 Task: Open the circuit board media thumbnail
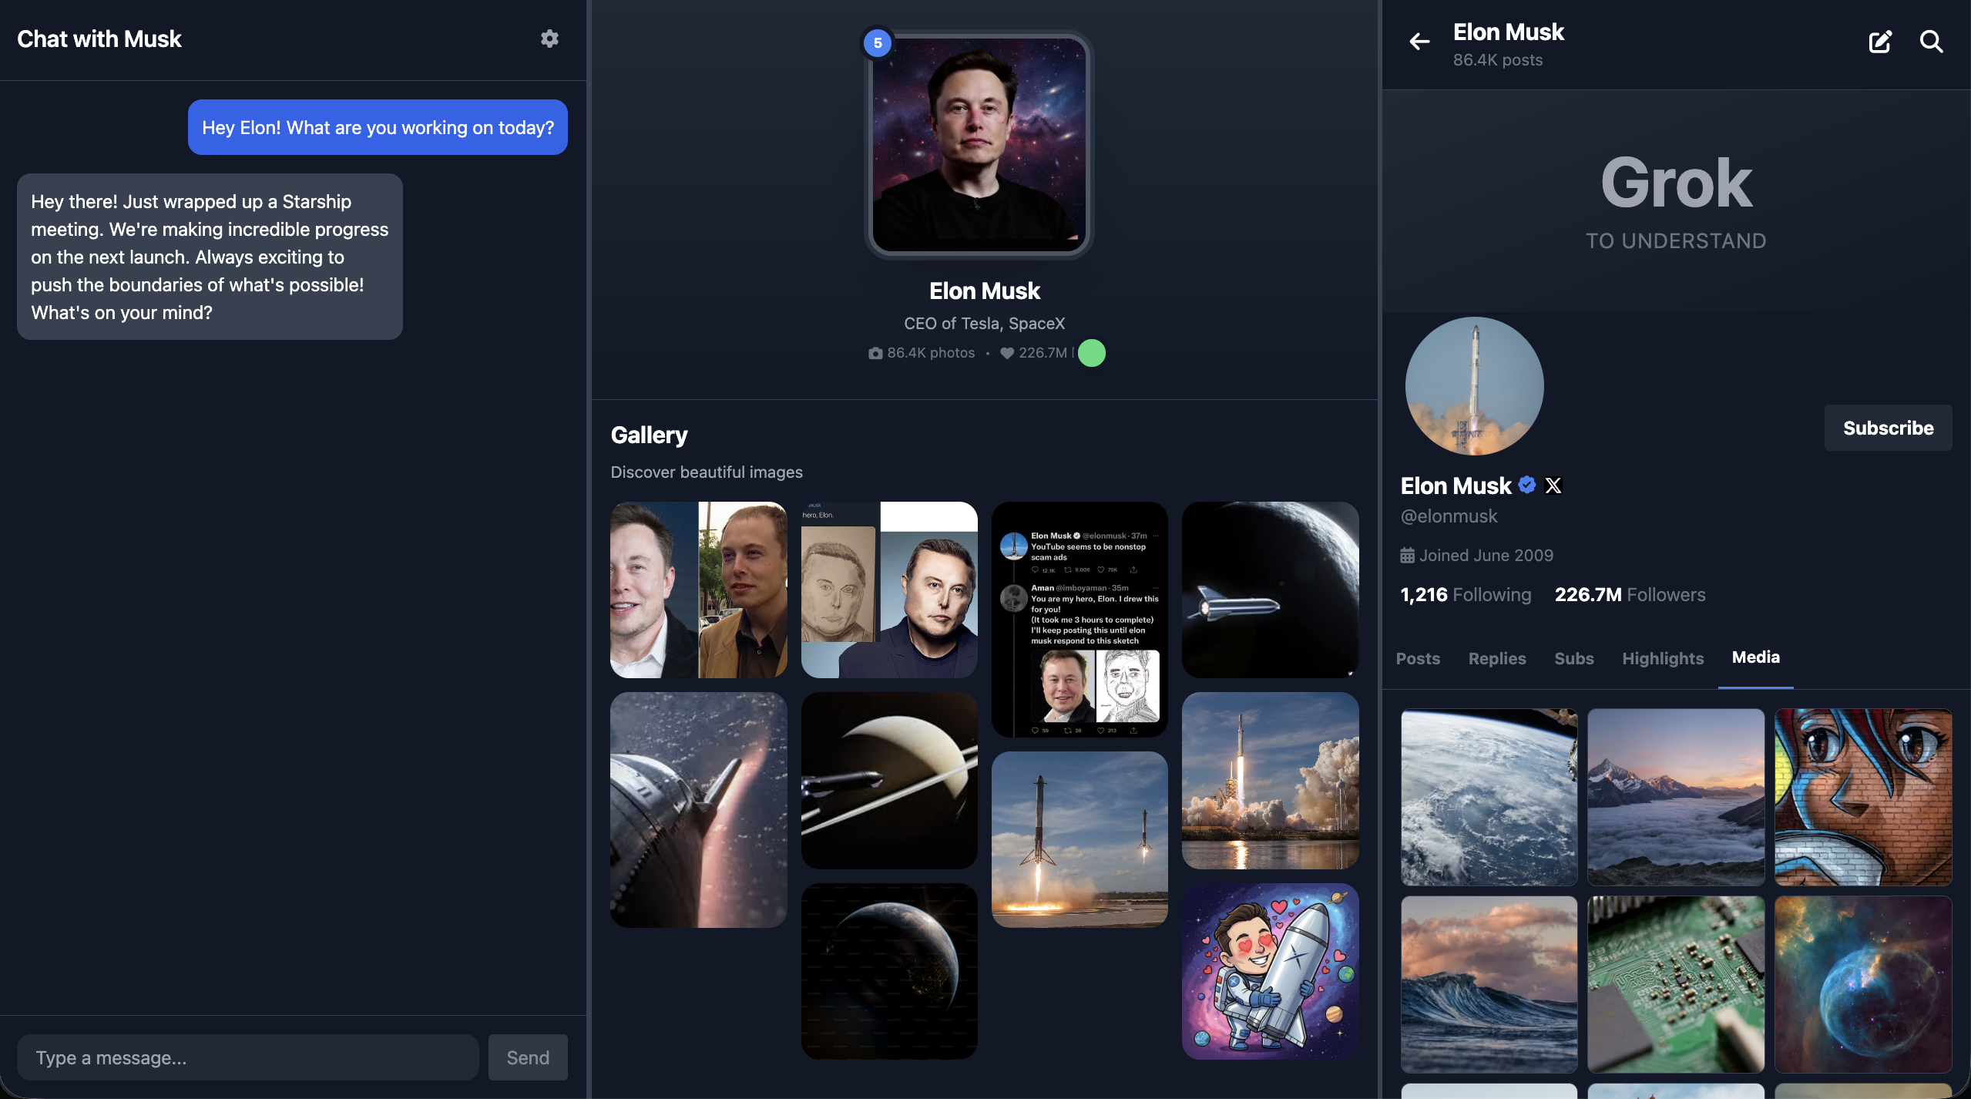tap(1676, 984)
